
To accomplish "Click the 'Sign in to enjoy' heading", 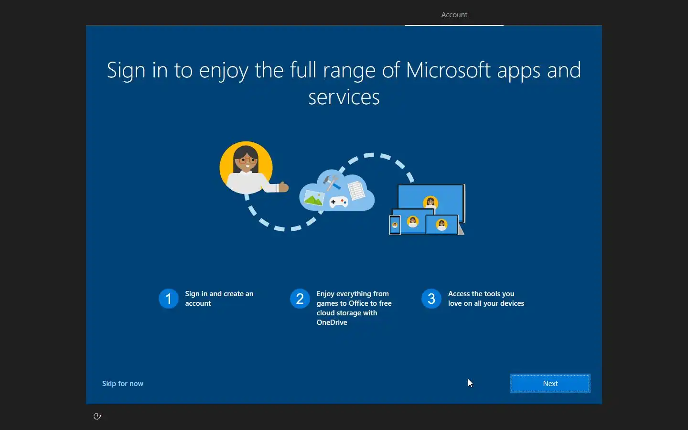I will click(x=344, y=83).
